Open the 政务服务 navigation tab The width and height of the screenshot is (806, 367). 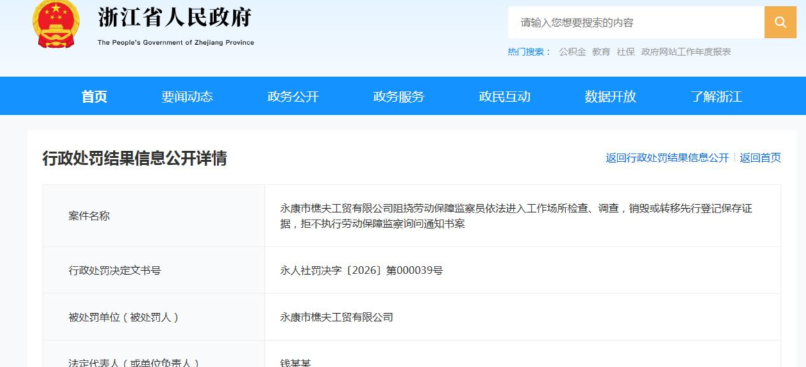[399, 97]
